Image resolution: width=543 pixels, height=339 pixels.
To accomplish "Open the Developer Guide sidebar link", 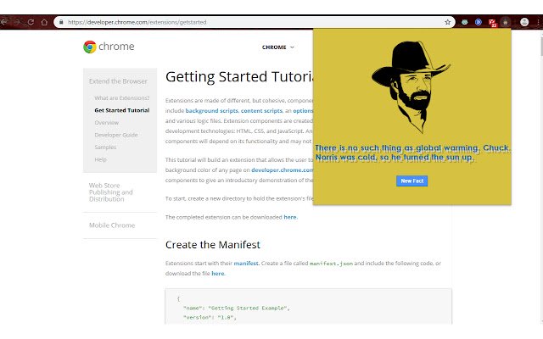I will coord(116,135).
